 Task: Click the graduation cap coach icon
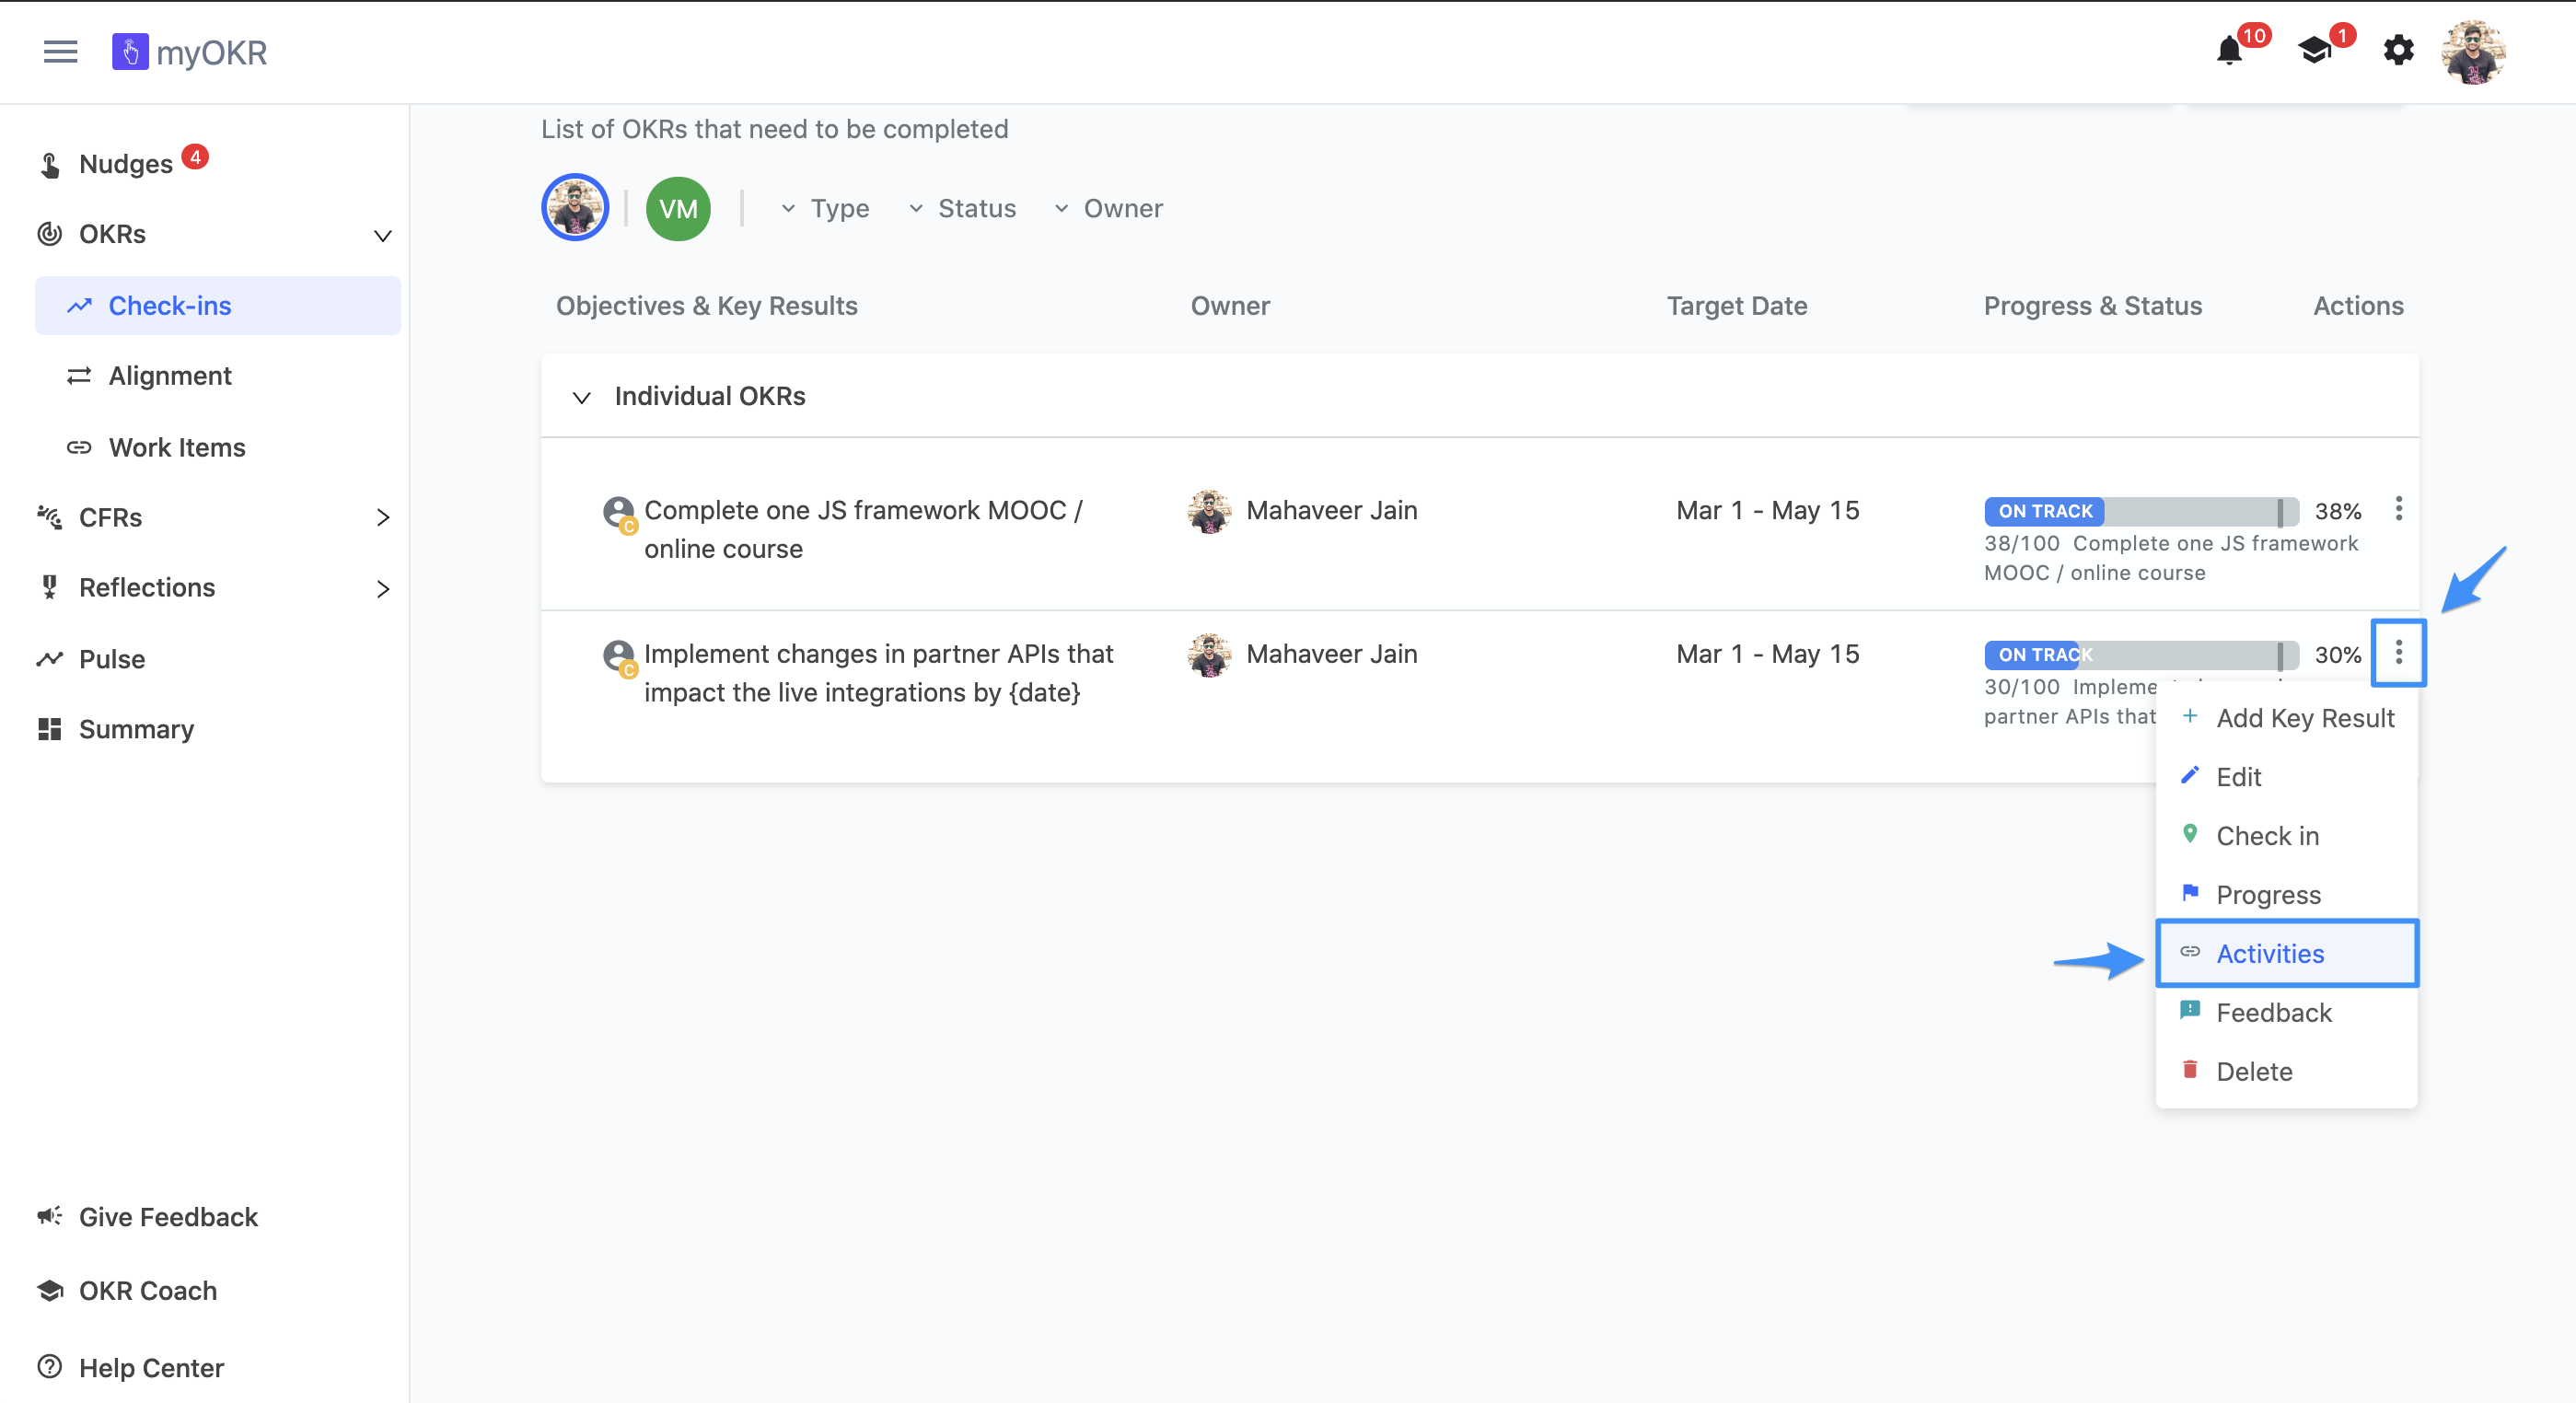tap(2315, 51)
